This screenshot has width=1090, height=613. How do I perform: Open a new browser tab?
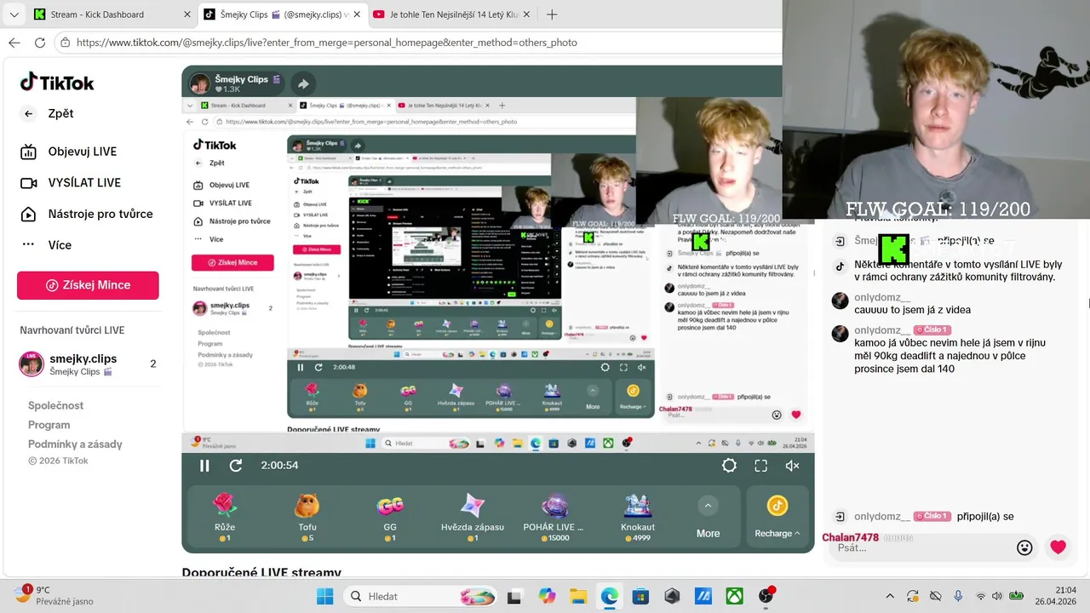coord(552,14)
